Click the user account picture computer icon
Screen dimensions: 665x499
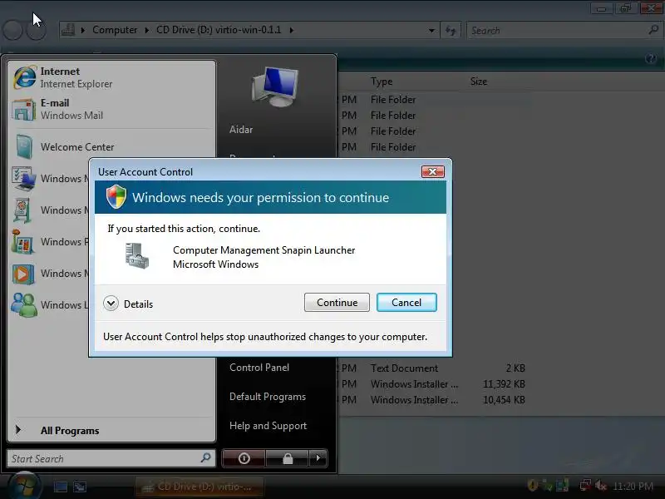point(275,86)
